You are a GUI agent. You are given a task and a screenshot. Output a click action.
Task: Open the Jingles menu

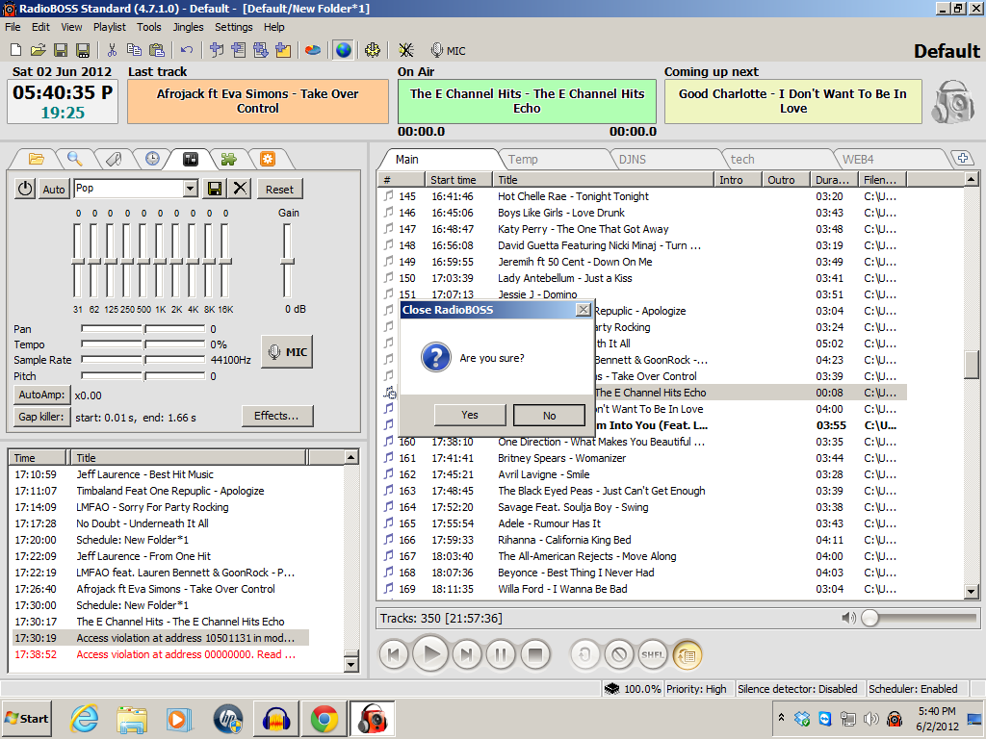tap(188, 27)
